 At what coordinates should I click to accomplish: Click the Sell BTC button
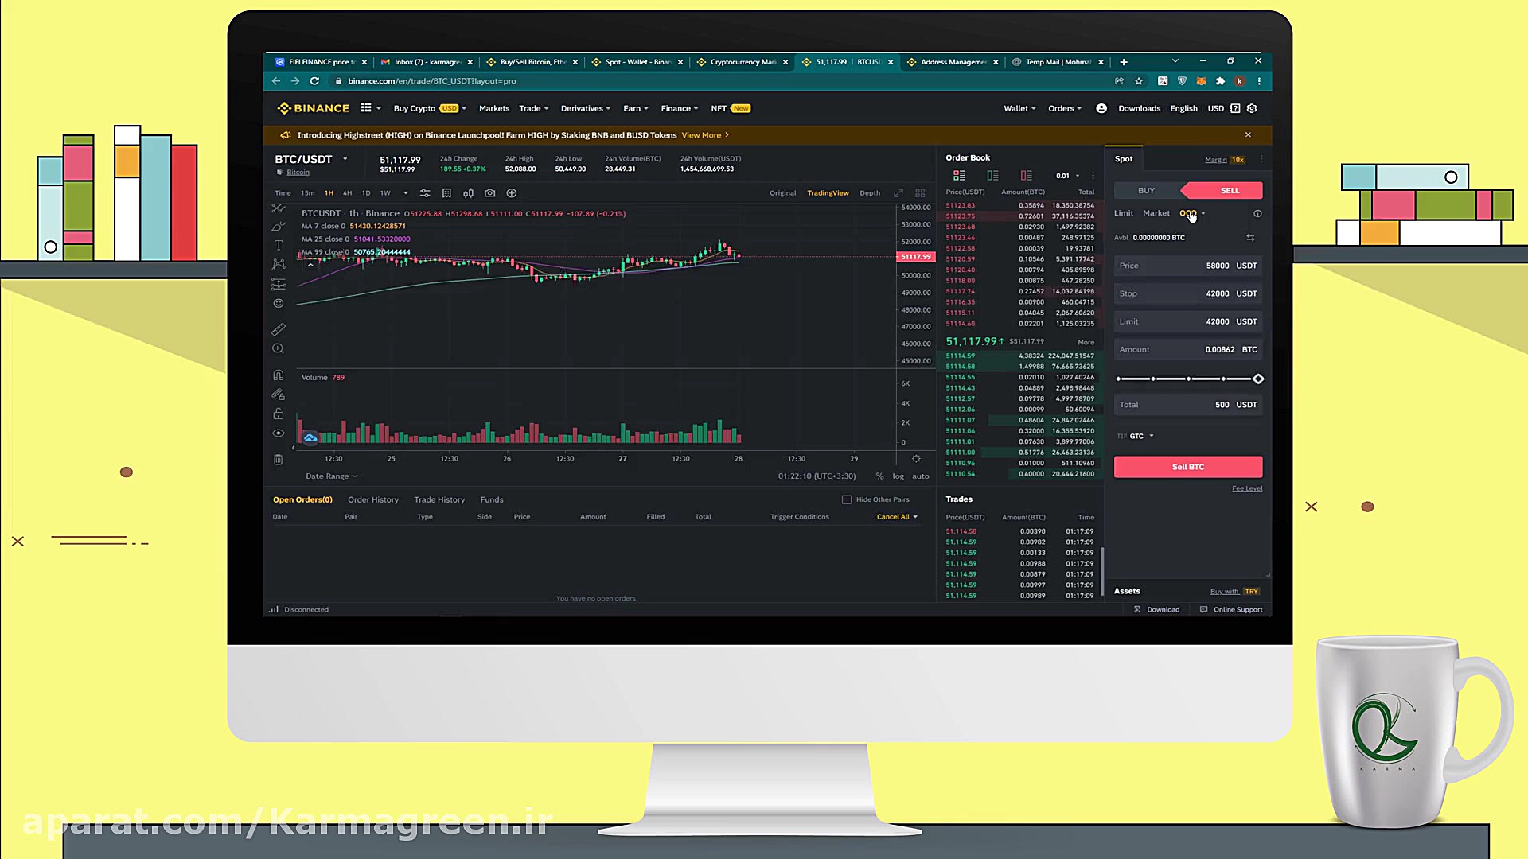1188,467
